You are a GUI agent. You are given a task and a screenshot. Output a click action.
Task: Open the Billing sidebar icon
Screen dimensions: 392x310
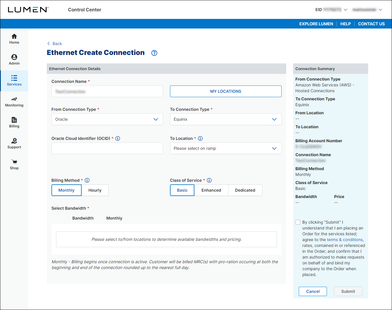14,120
